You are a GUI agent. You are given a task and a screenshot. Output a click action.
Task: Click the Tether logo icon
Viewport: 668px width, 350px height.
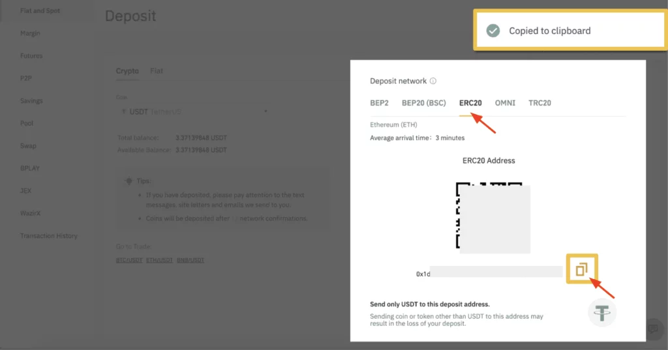[602, 313]
